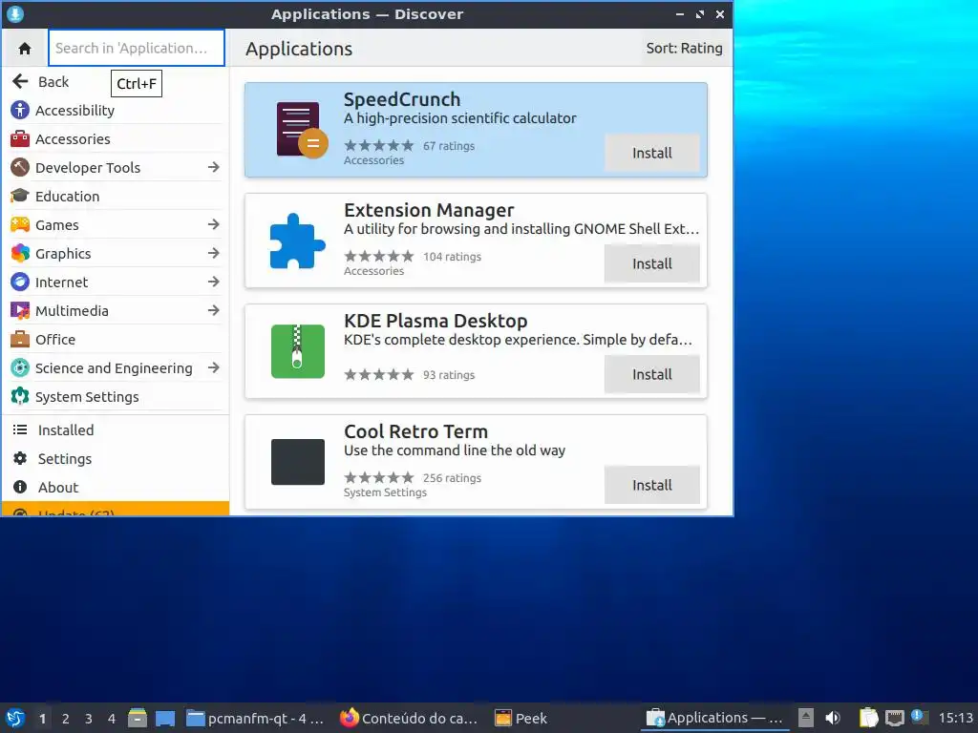Screen dimensions: 978x733
Task: Change the Sort: Rating option
Action: pos(684,48)
